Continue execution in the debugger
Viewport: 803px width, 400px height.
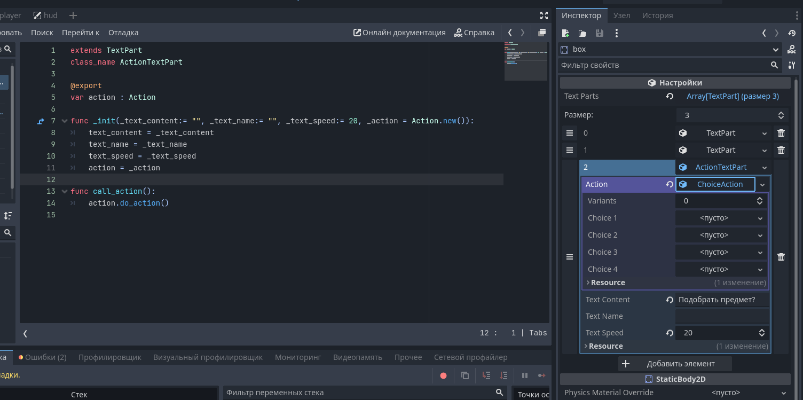pyautogui.click(x=542, y=375)
